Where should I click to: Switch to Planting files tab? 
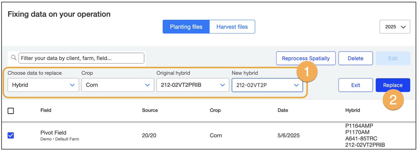(186, 27)
